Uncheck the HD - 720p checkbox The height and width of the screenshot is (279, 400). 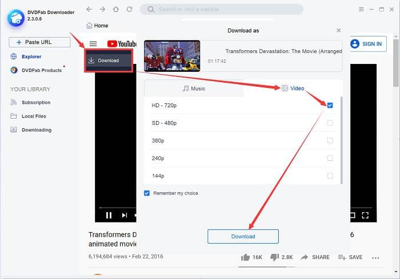(x=330, y=105)
